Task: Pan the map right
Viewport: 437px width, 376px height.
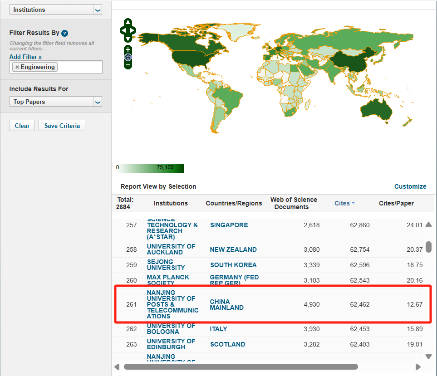Action: point(133,30)
